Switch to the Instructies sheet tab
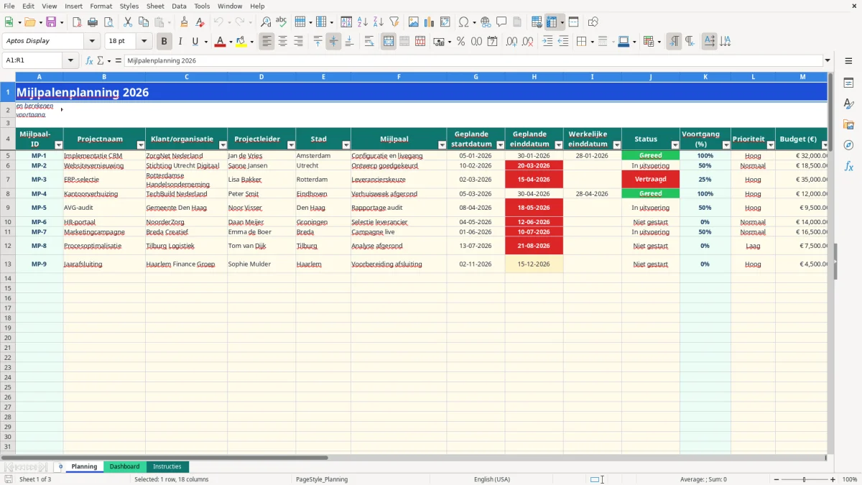This screenshot has width=862, height=485. pyautogui.click(x=167, y=466)
